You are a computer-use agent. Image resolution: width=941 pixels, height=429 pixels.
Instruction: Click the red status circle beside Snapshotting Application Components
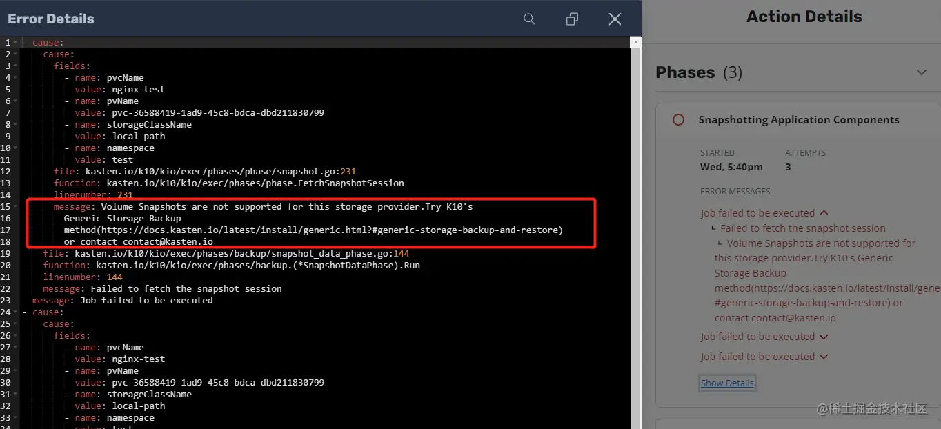click(x=678, y=120)
